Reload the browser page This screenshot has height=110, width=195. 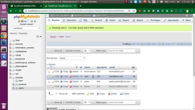20,11
